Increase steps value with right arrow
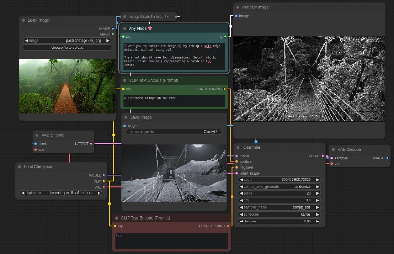This screenshot has height=254, width=394. pos(318,193)
